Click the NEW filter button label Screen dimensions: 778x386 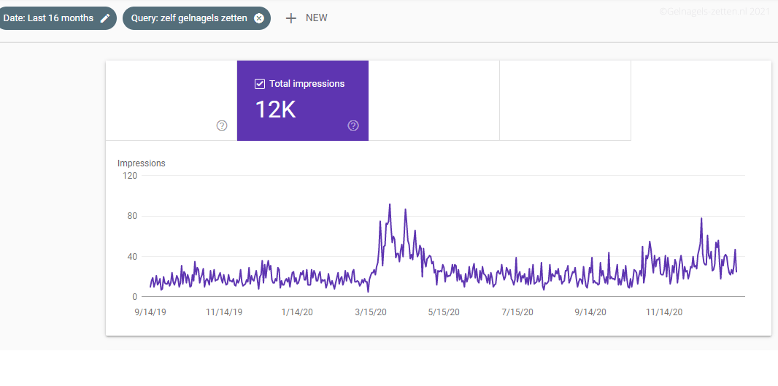coord(317,18)
